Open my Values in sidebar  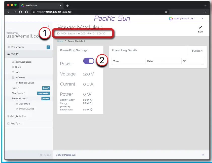[x=20, y=77]
